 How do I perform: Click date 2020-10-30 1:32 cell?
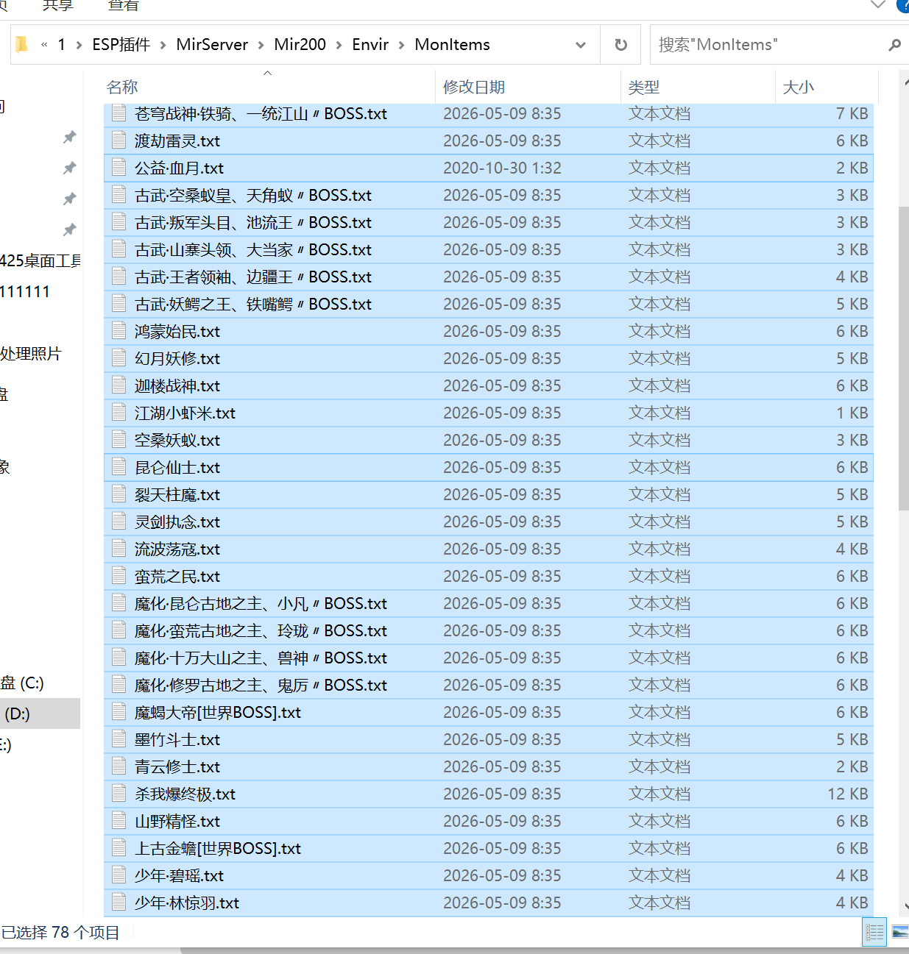tap(502, 168)
